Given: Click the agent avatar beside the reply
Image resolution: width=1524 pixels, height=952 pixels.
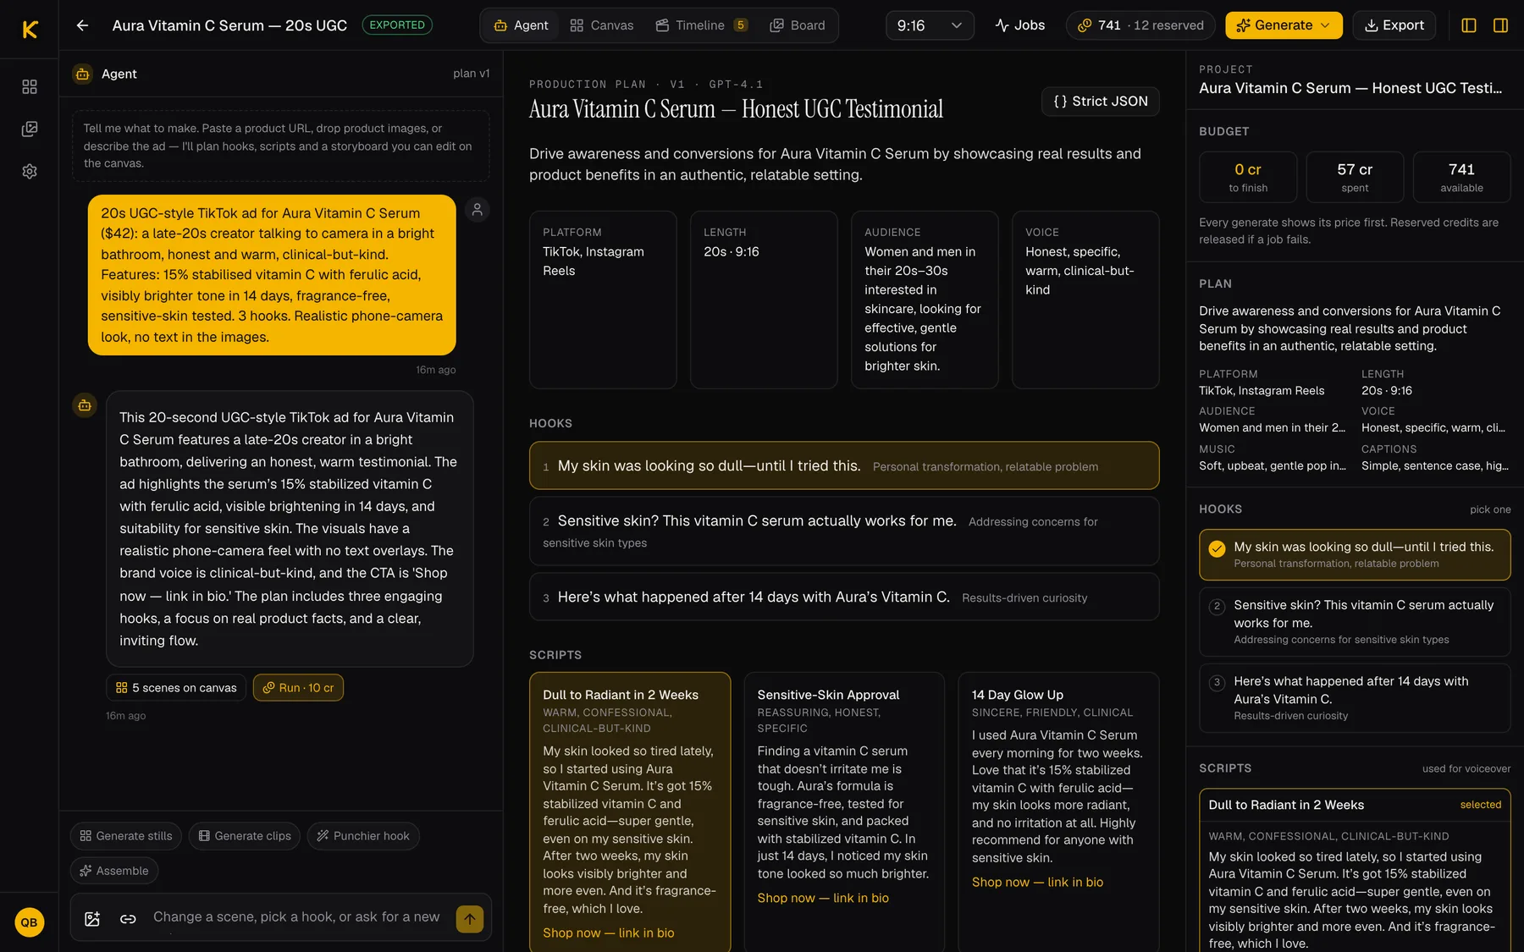Looking at the screenshot, I should click(x=85, y=405).
